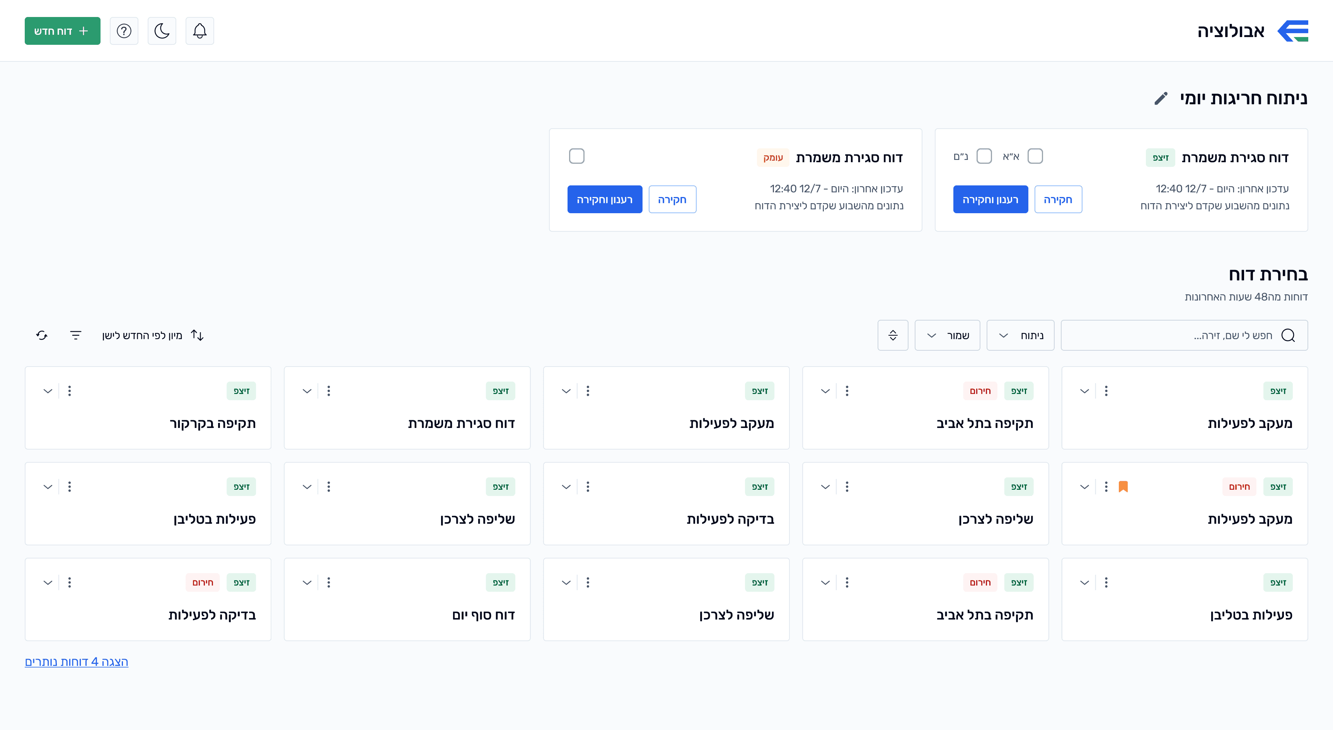Click the collapse/expand all button by שמור
This screenshot has width=1333, height=730.
893,335
